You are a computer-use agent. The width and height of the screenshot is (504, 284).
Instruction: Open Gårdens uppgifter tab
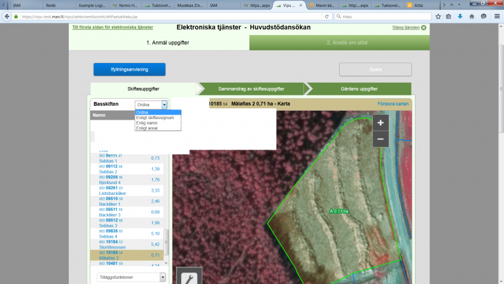(x=359, y=89)
